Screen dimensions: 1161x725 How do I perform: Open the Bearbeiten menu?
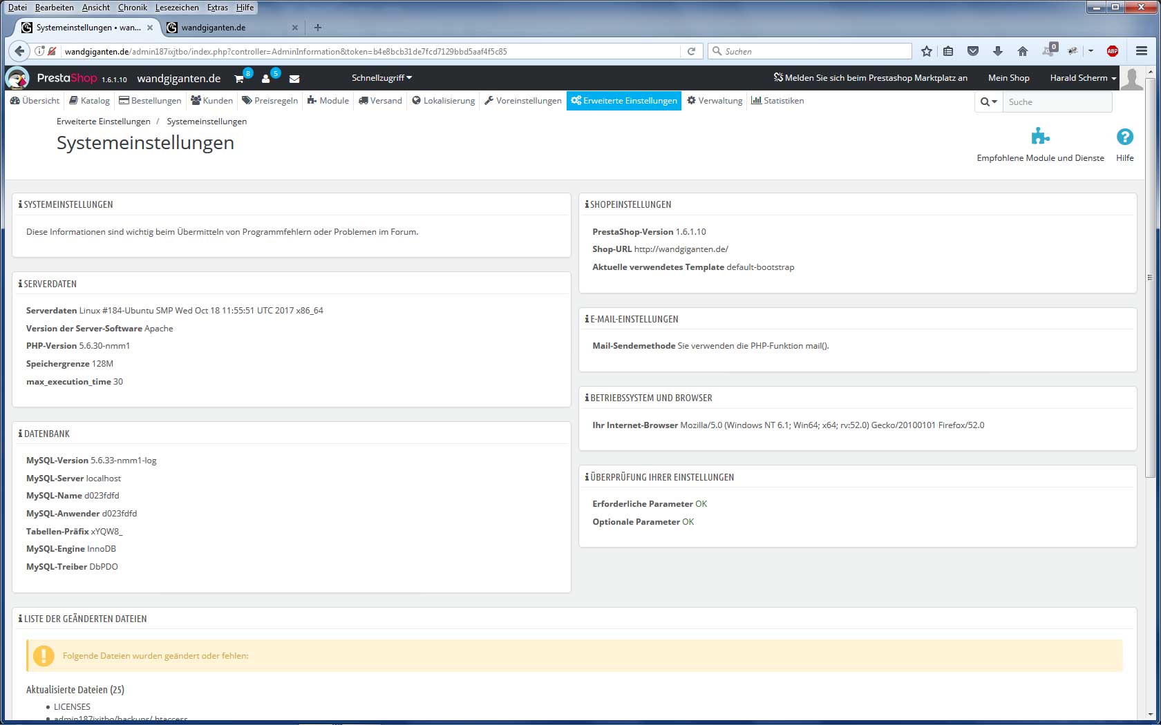coord(54,8)
